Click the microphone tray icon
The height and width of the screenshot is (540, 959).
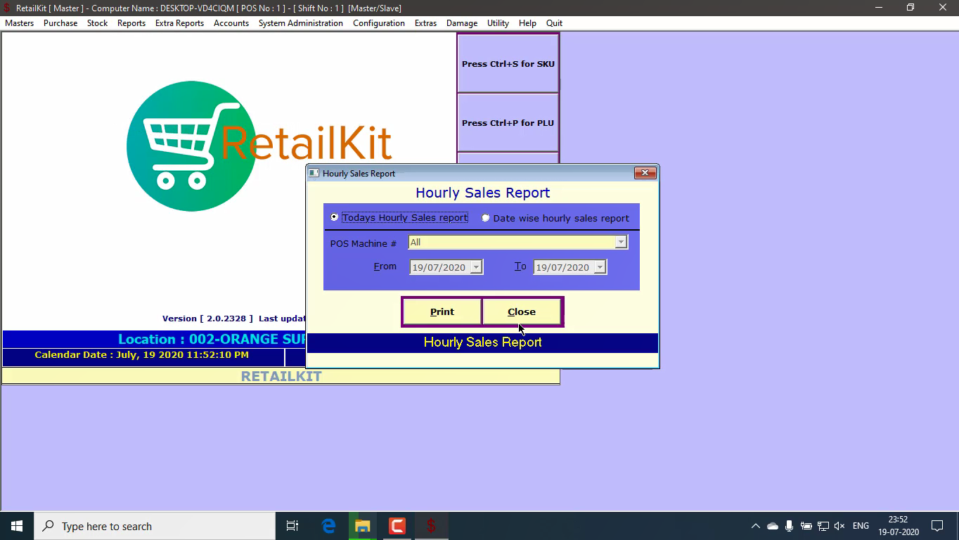[x=790, y=526]
